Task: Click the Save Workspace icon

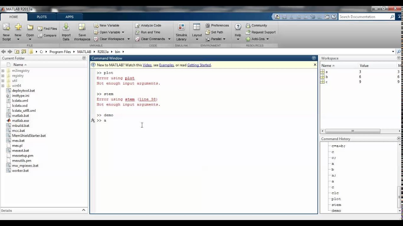Action: [x=82, y=27]
